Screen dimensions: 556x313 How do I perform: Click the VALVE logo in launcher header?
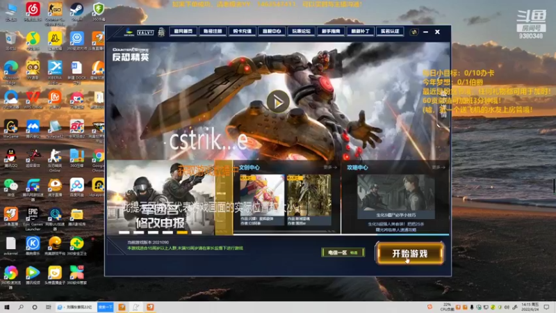pyautogui.click(x=145, y=32)
